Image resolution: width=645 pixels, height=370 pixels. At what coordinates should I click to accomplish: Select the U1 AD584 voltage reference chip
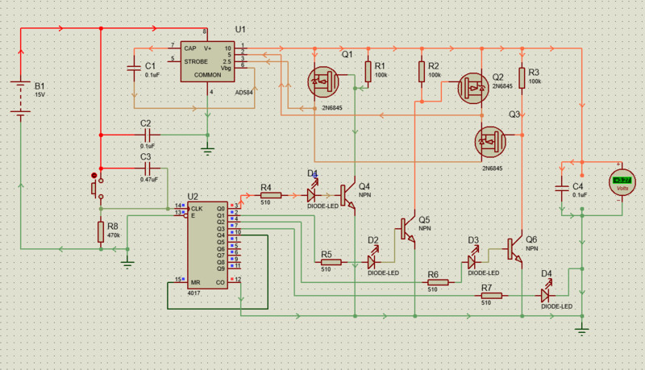tap(207, 61)
